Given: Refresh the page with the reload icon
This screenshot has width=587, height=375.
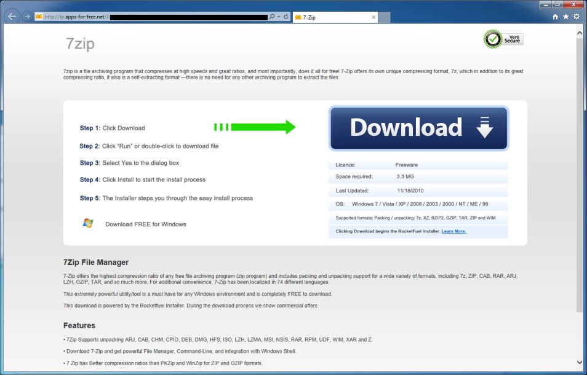Looking at the screenshot, I should (286, 17).
